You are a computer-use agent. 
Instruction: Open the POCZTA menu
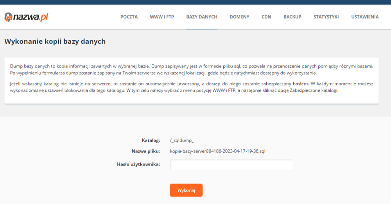click(129, 17)
